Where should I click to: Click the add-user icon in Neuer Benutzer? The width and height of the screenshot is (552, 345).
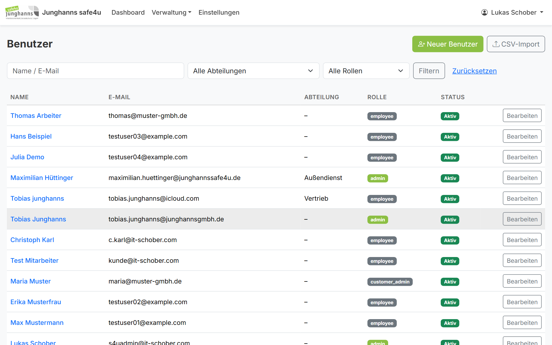(421, 44)
